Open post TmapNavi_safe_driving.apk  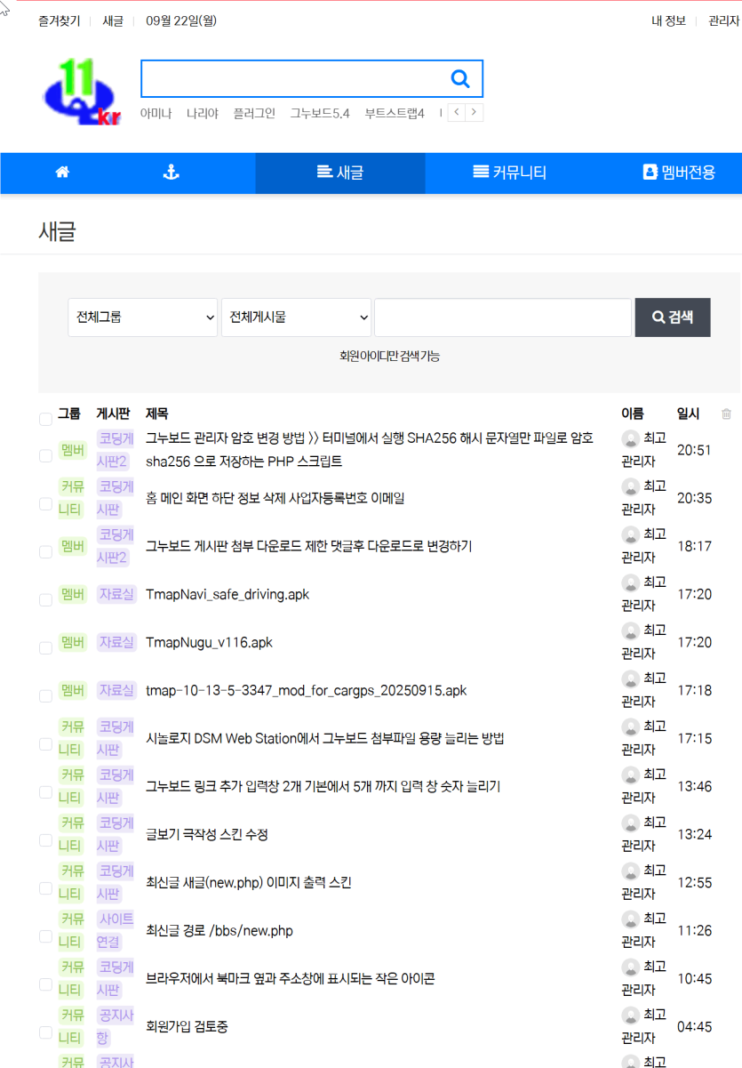[x=227, y=594]
